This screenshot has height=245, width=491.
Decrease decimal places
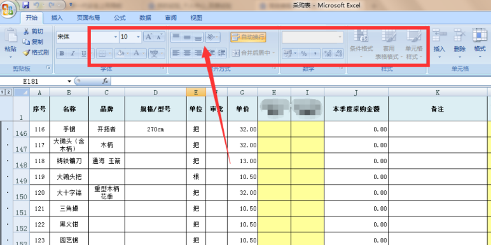[x=338, y=53]
